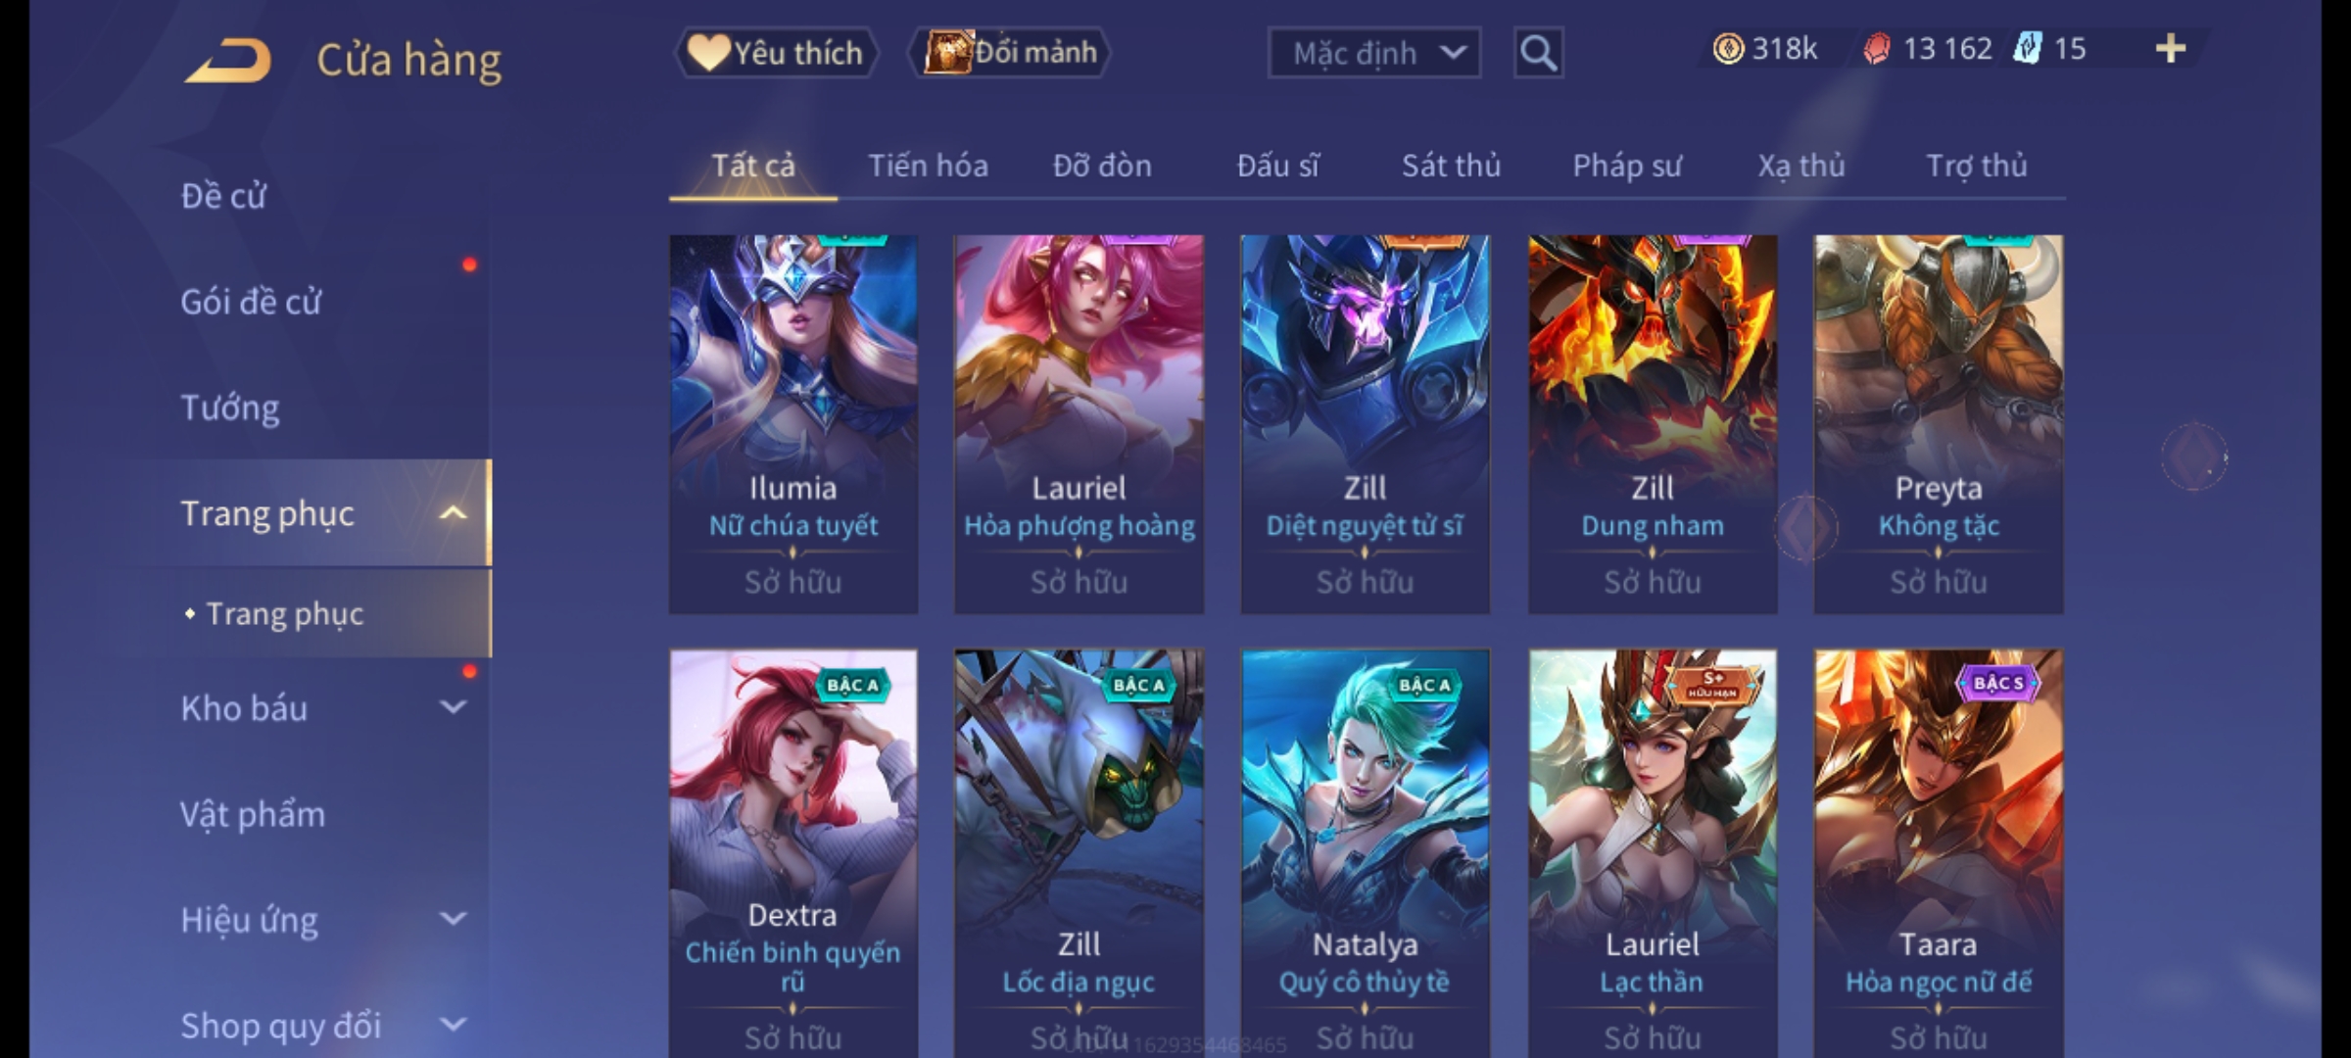This screenshot has height=1058, width=2351.
Task: Expand the Shop quy đổi section
Action: pos(453,1025)
